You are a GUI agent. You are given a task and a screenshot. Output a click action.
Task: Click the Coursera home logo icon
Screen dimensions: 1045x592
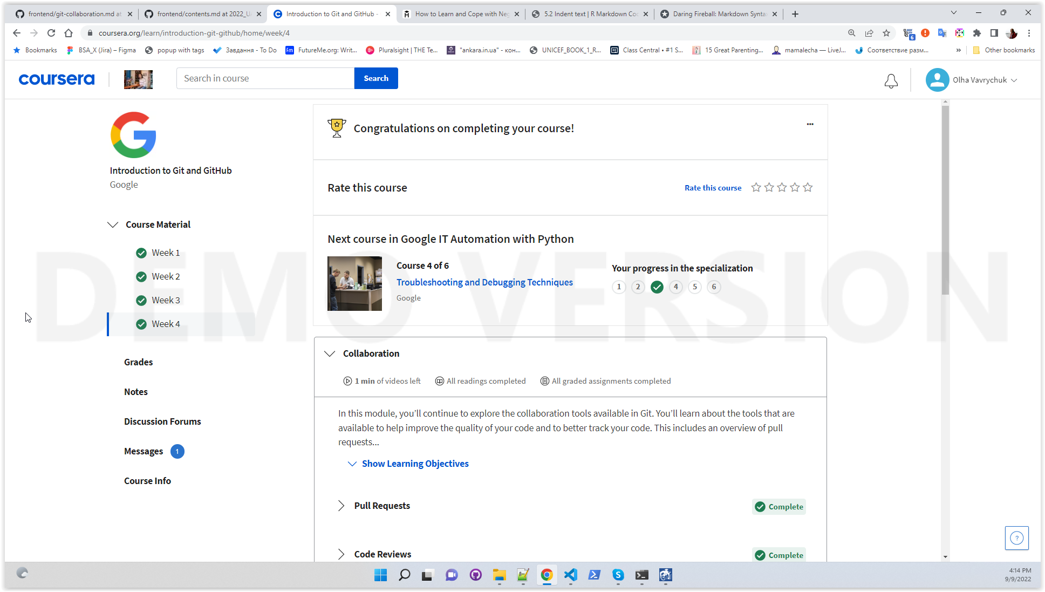[57, 79]
